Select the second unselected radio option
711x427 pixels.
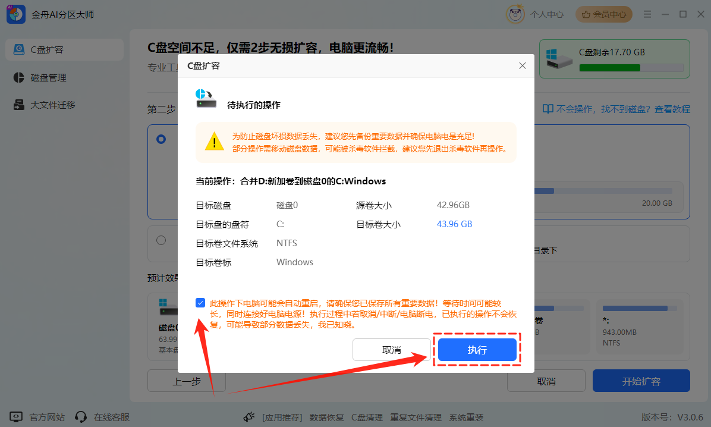click(x=161, y=240)
